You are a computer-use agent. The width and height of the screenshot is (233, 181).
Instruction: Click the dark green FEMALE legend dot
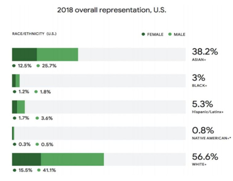coord(144,34)
